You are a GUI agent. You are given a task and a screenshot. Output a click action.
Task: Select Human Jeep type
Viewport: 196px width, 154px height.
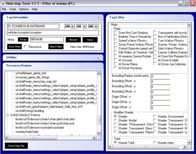pos(155,142)
